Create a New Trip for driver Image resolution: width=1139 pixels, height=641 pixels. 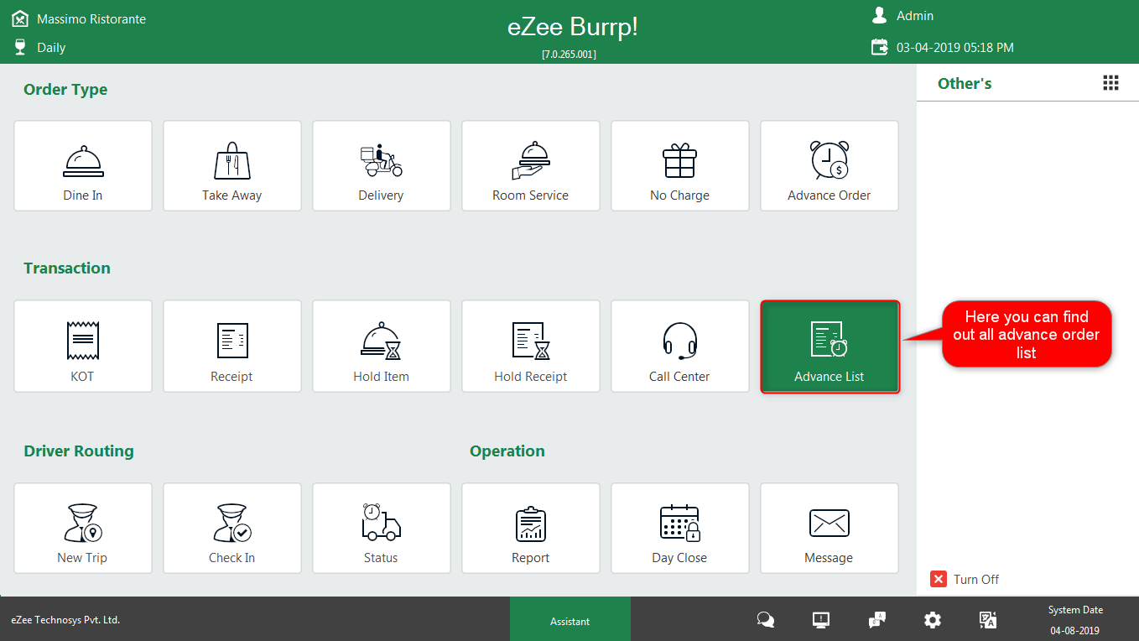pos(83,528)
